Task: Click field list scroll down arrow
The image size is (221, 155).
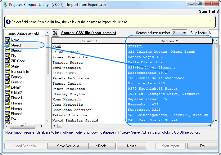Action: click(x=47, y=121)
